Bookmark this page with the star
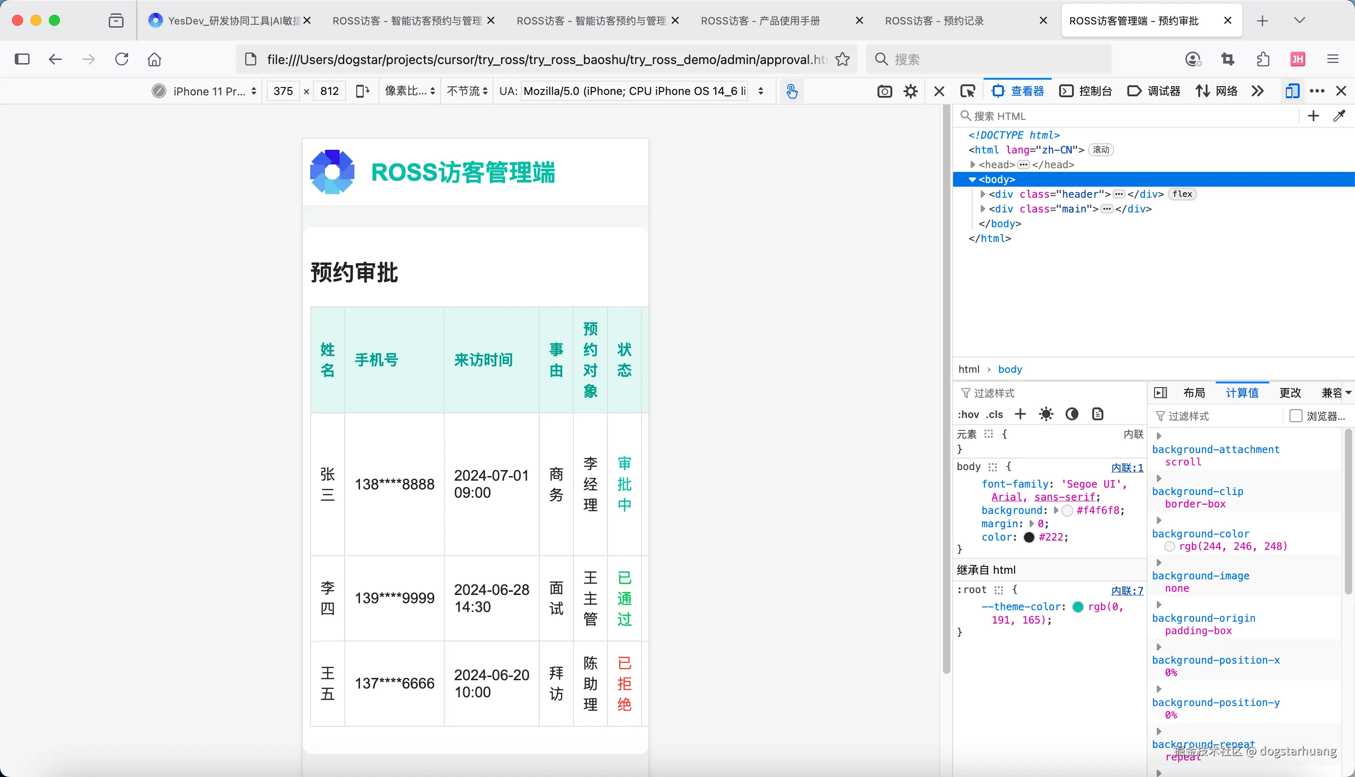The image size is (1355, 777). [842, 59]
